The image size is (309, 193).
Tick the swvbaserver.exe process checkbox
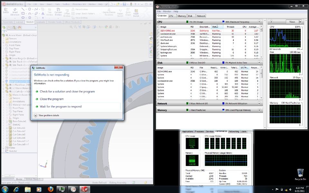[158, 34]
